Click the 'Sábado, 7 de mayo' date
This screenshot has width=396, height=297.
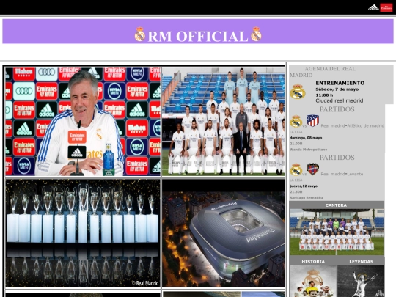pos(337,89)
